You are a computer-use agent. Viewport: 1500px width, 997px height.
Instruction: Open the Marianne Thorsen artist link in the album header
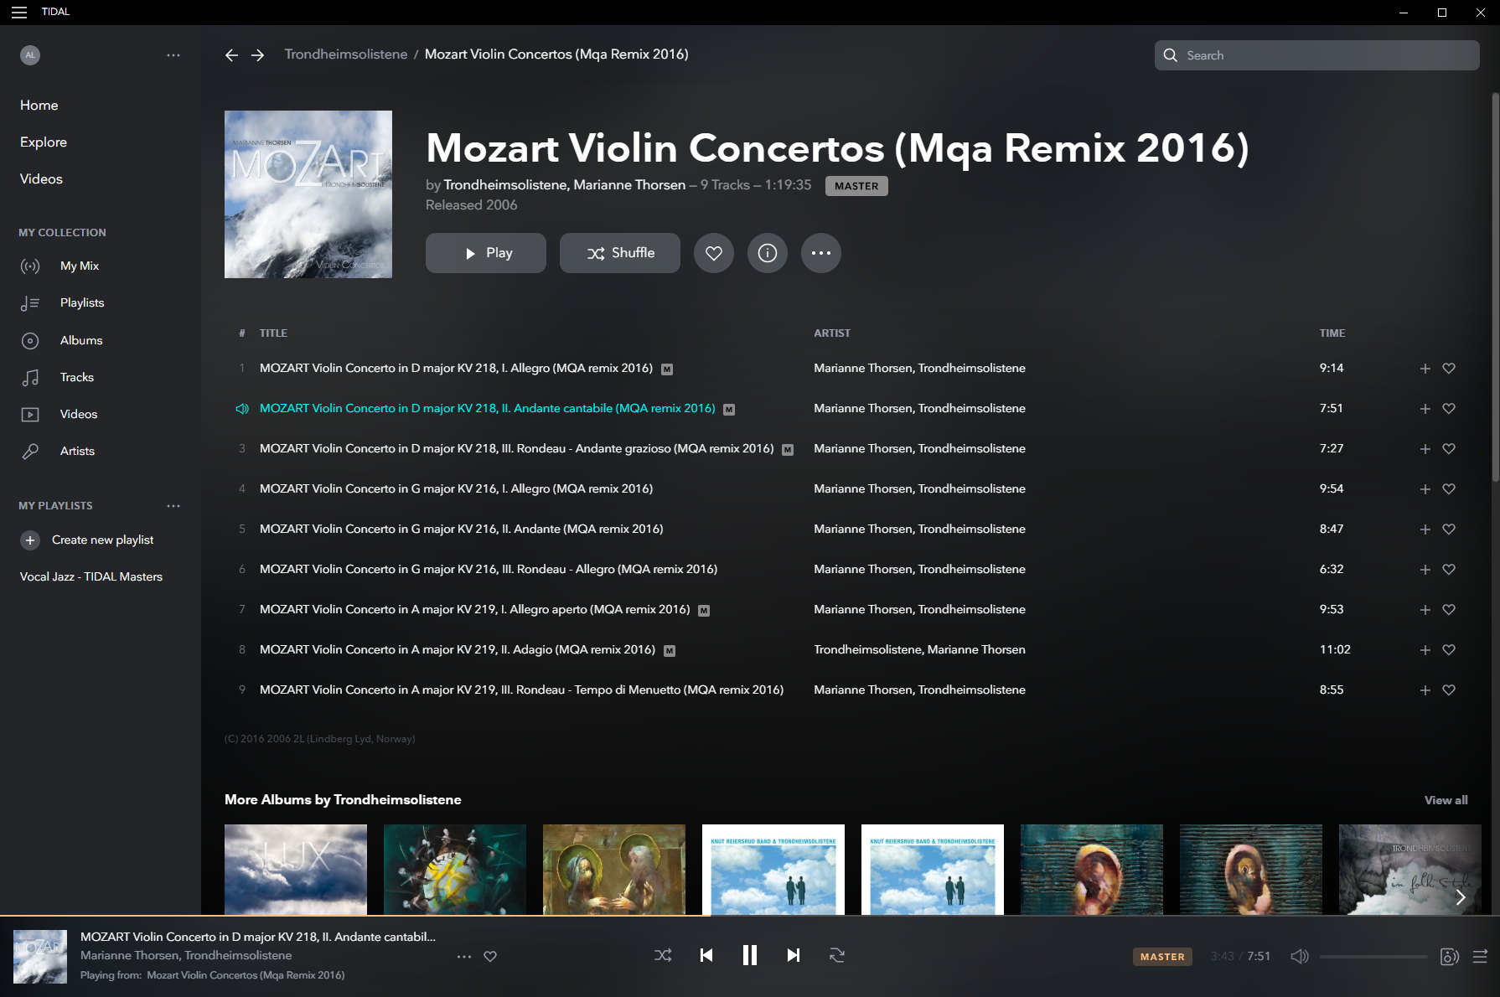tap(630, 185)
